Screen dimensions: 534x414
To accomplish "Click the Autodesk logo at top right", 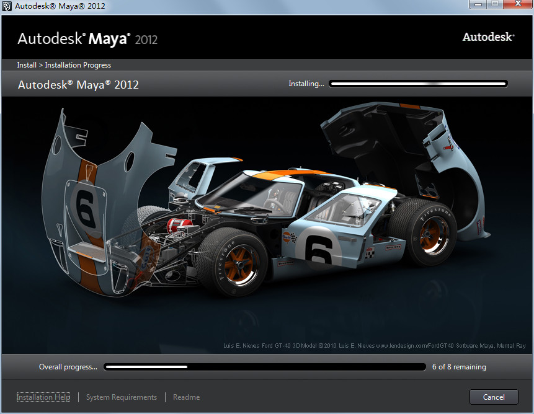I will (488, 37).
